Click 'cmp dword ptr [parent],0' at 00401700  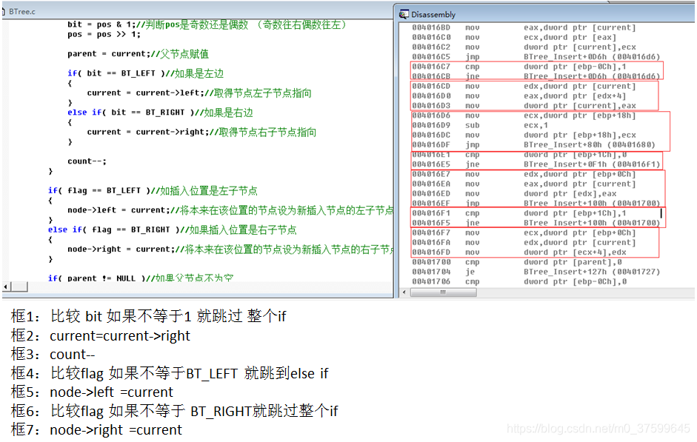pyautogui.click(x=516, y=262)
